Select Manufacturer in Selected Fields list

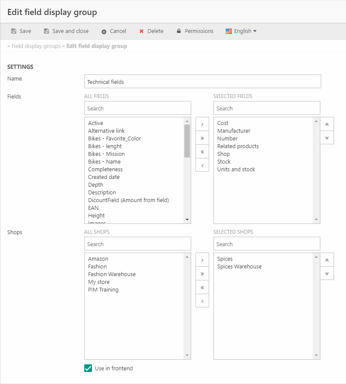[x=234, y=131]
